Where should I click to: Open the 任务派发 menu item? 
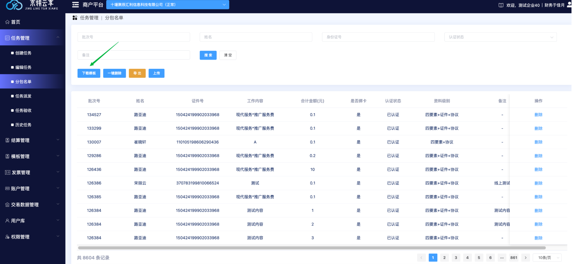23,96
